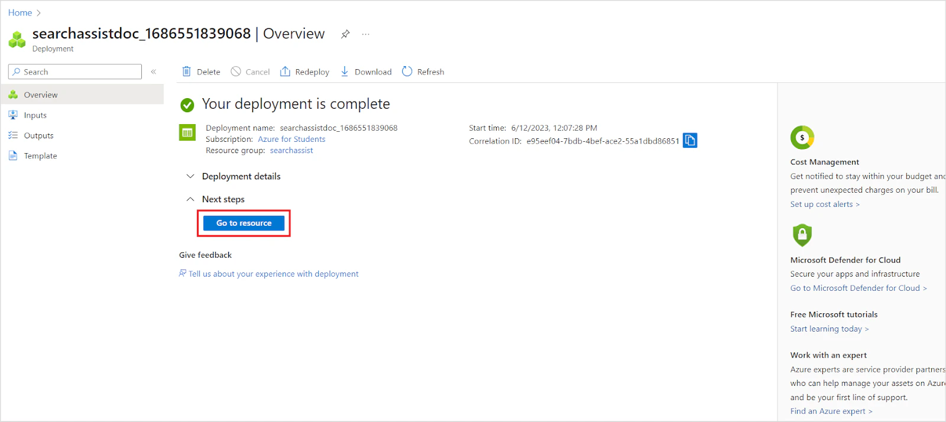
Task: Click Set up cost alerts link
Action: coord(825,204)
